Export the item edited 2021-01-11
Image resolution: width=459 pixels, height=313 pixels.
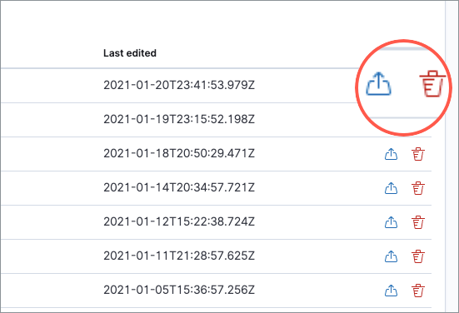click(391, 256)
